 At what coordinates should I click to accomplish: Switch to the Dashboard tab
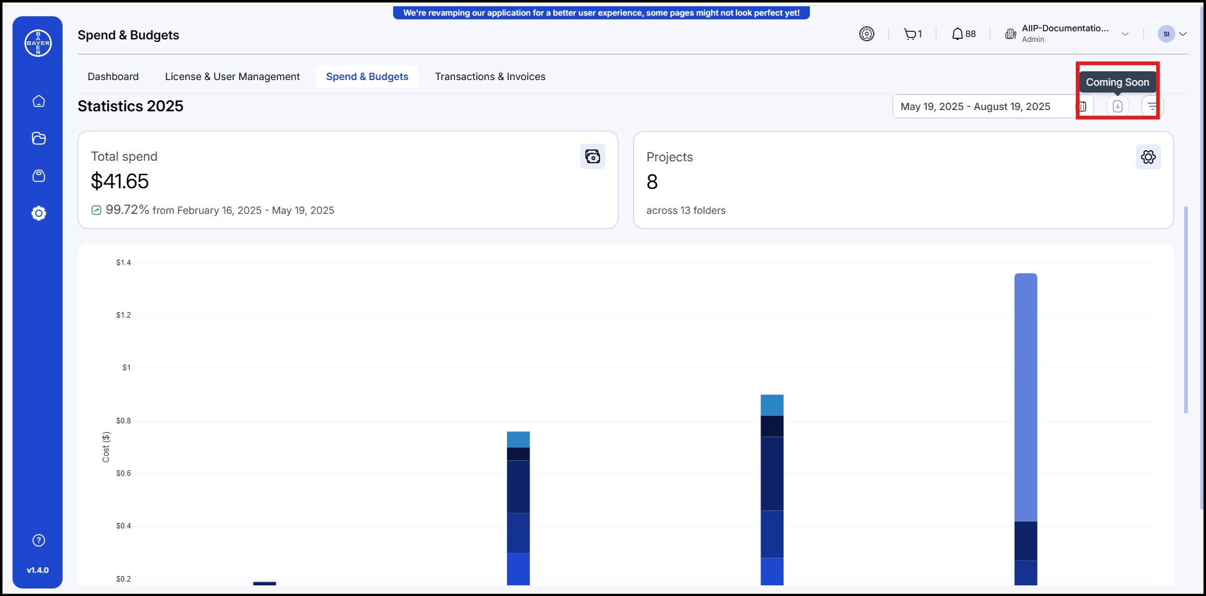pos(113,76)
